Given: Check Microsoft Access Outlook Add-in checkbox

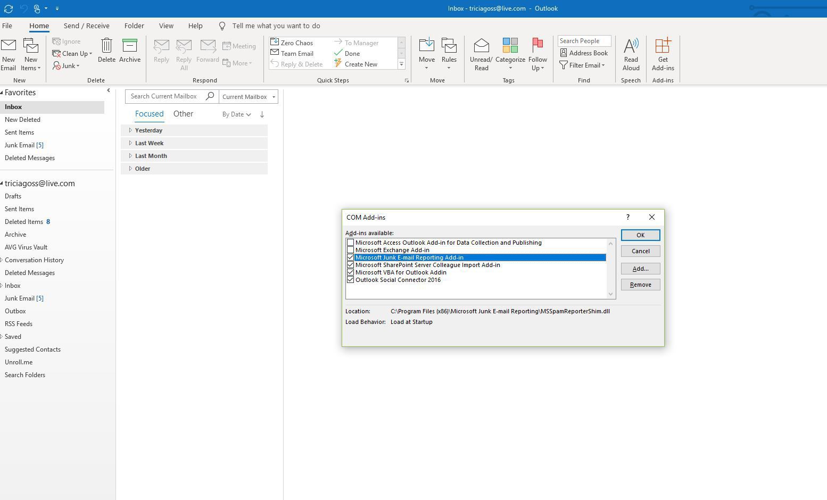Looking at the screenshot, I should pyautogui.click(x=350, y=243).
